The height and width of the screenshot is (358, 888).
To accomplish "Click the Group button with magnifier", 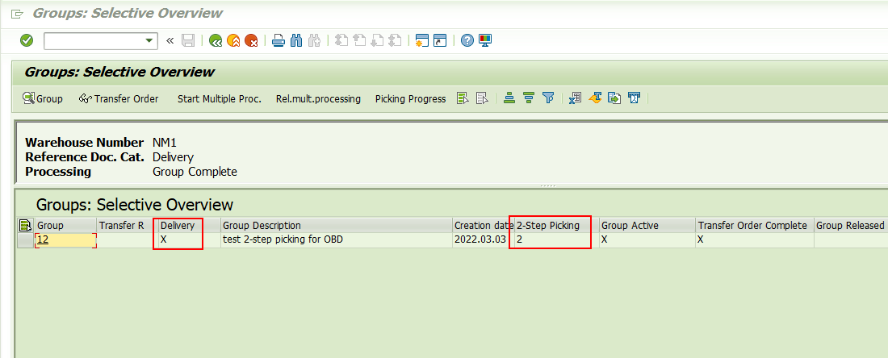I will coord(43,98).
